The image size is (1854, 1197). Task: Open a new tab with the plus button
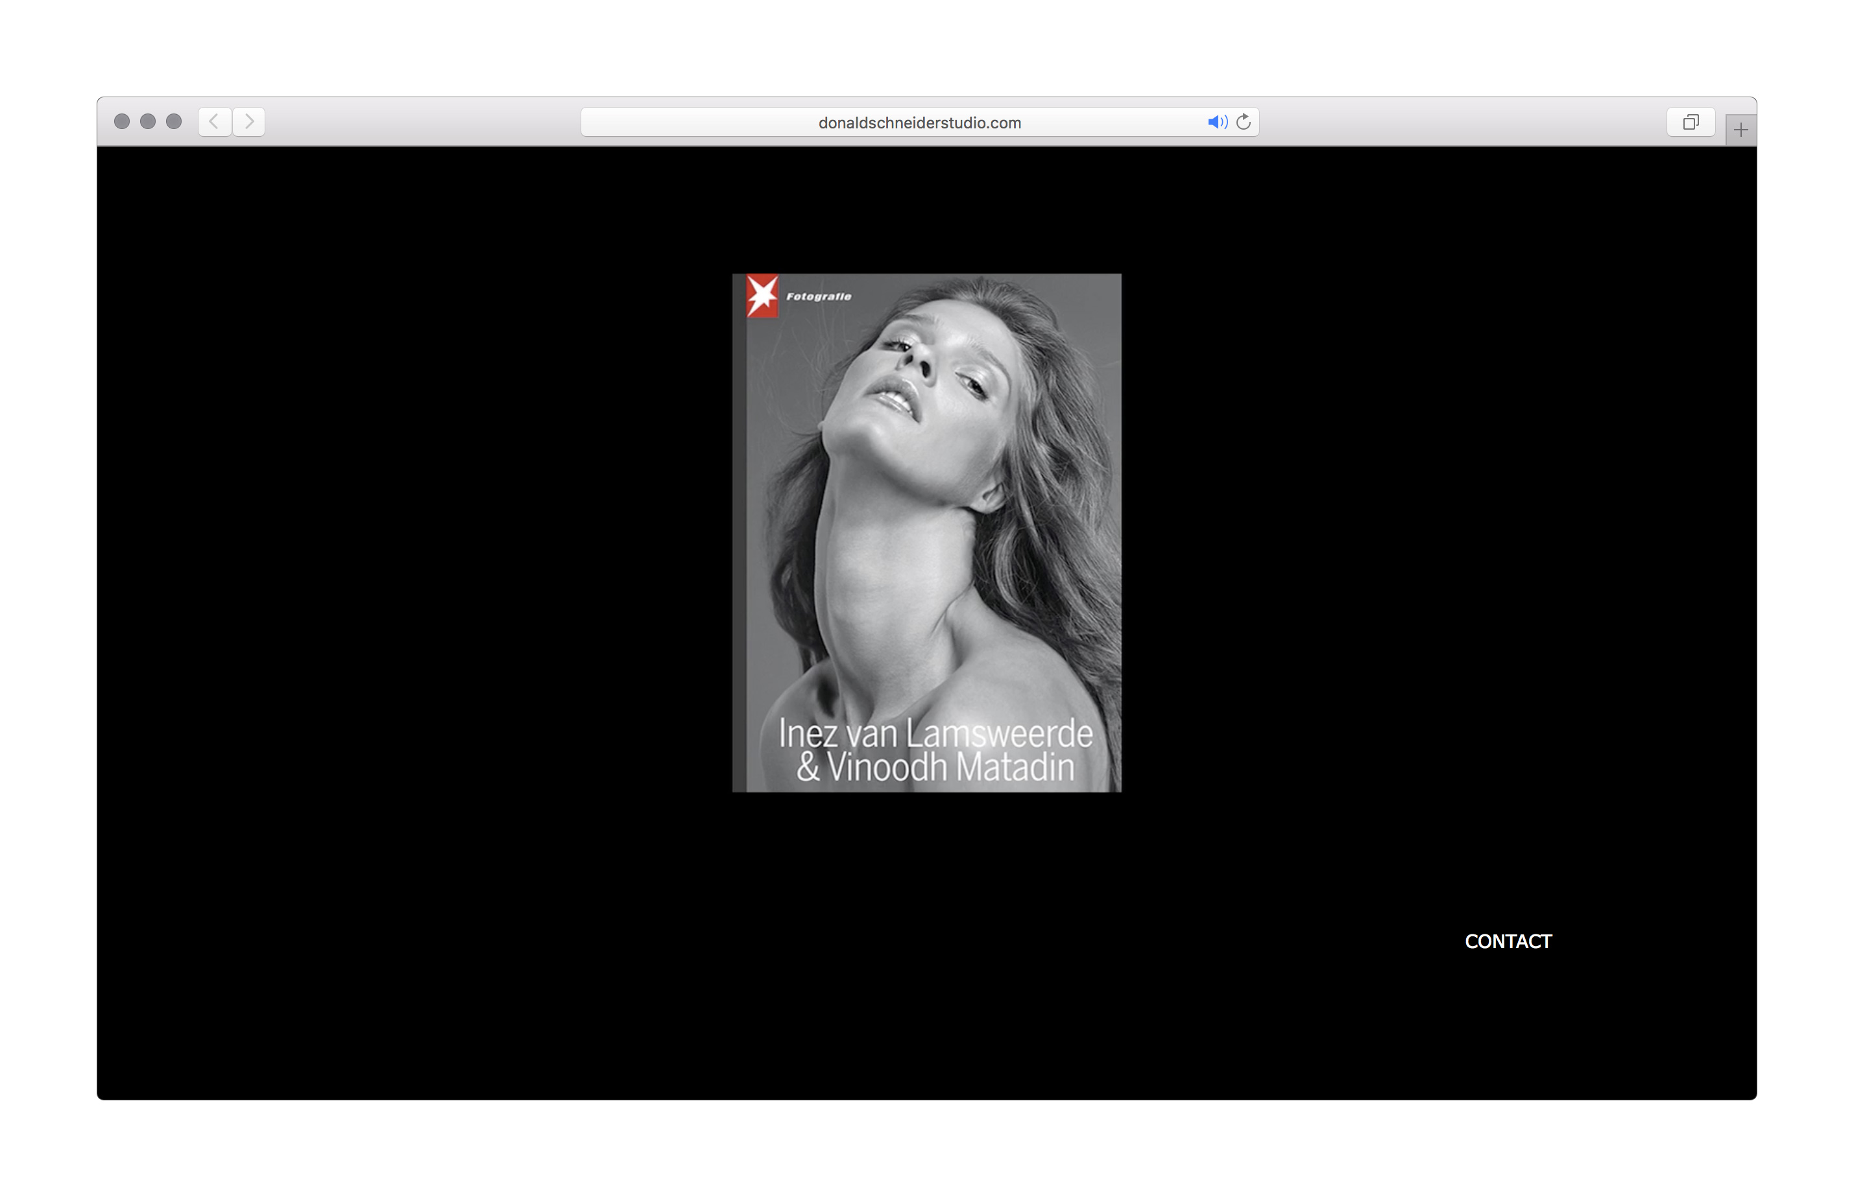coord(1740,130)
